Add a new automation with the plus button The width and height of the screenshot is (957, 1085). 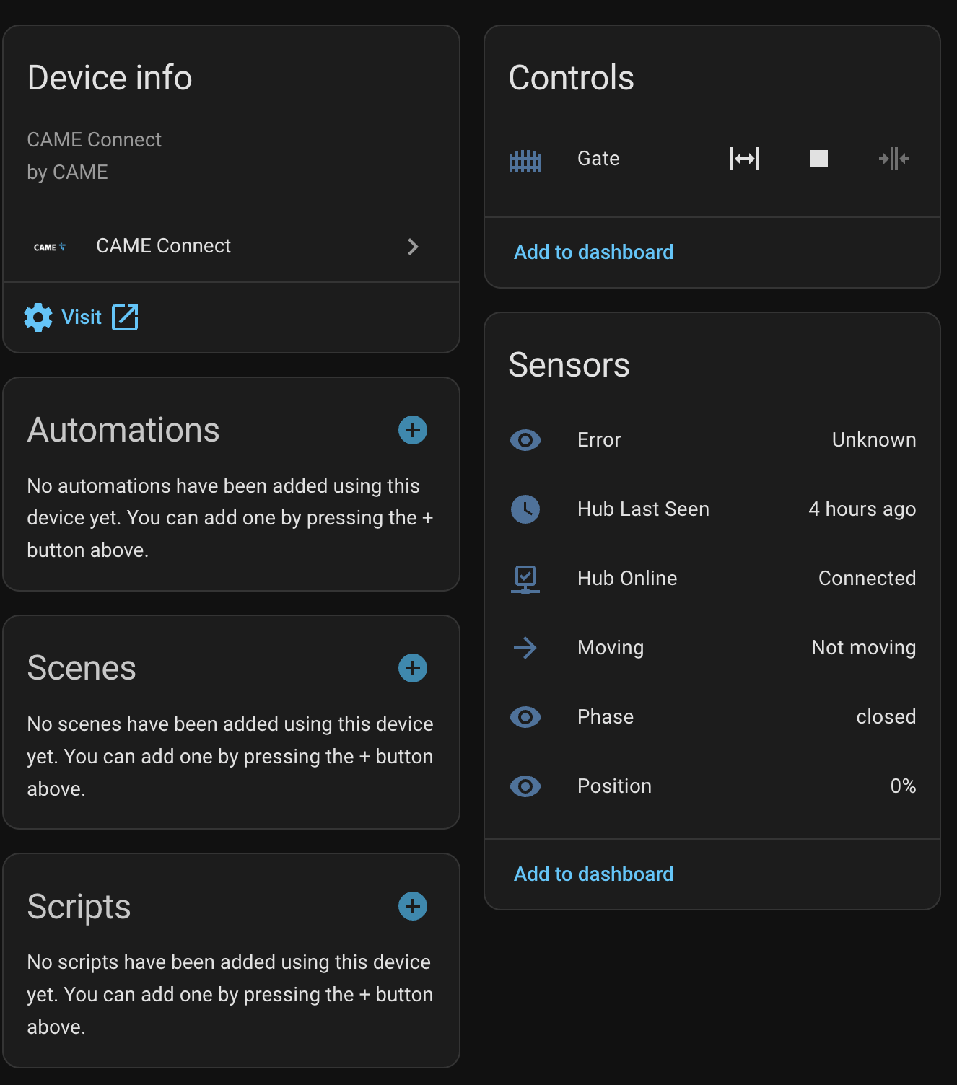point(413,430)
